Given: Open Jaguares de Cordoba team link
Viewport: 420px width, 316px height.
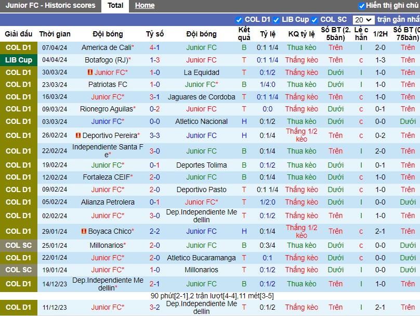Looking at the screenshot, I should [x=202, y=97].
